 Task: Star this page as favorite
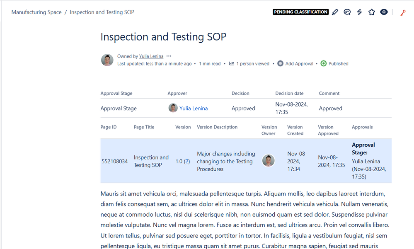click(x=372, y=12)
